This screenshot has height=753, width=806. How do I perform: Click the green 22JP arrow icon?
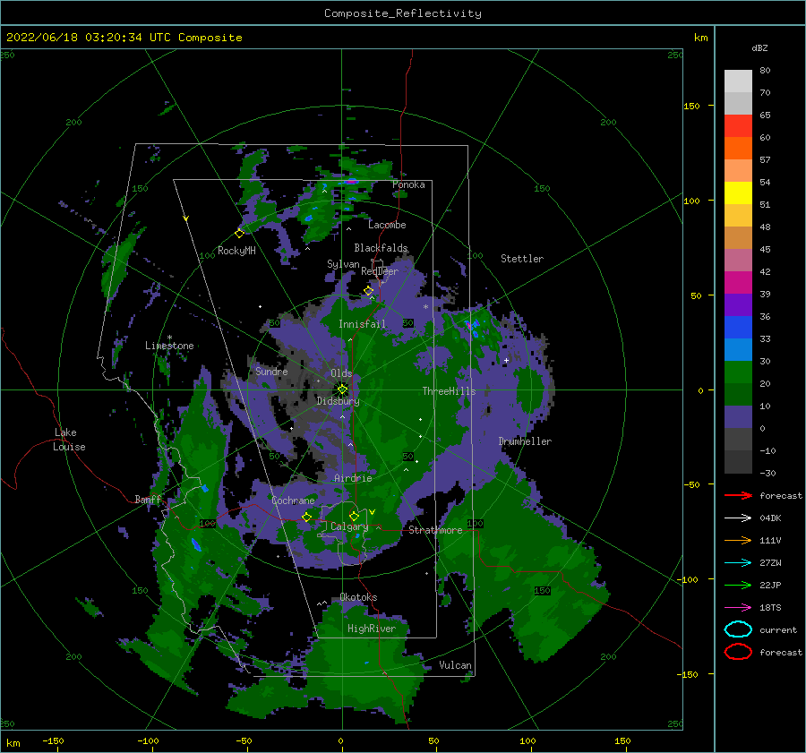tap(738, 585)
